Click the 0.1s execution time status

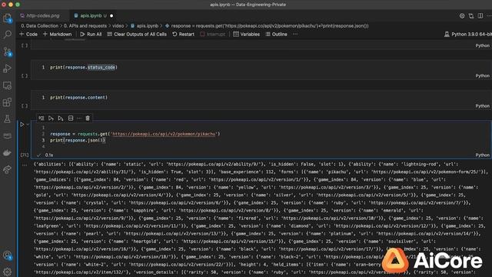[49, 155]
